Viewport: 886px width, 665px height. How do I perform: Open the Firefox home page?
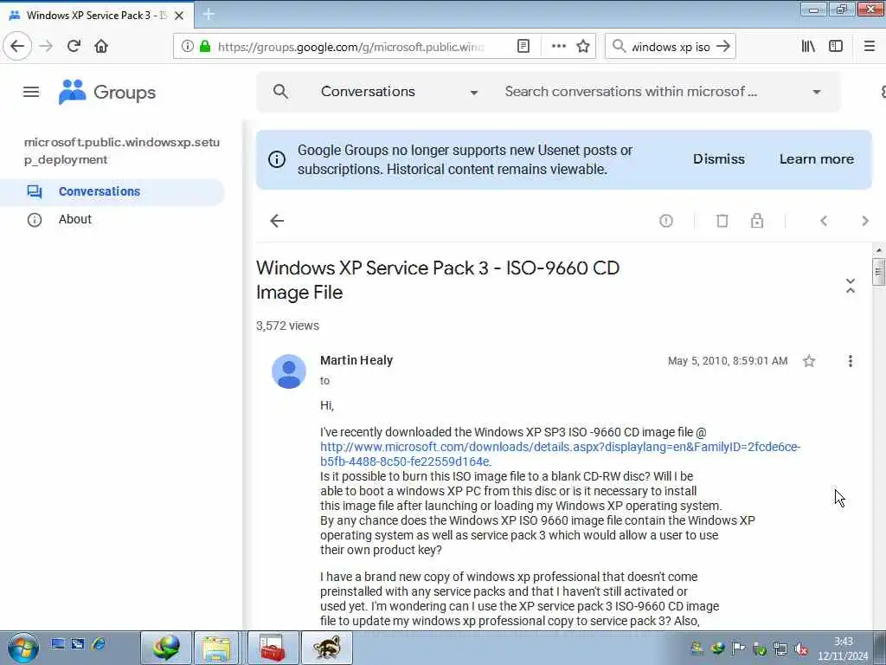[101, 46]
